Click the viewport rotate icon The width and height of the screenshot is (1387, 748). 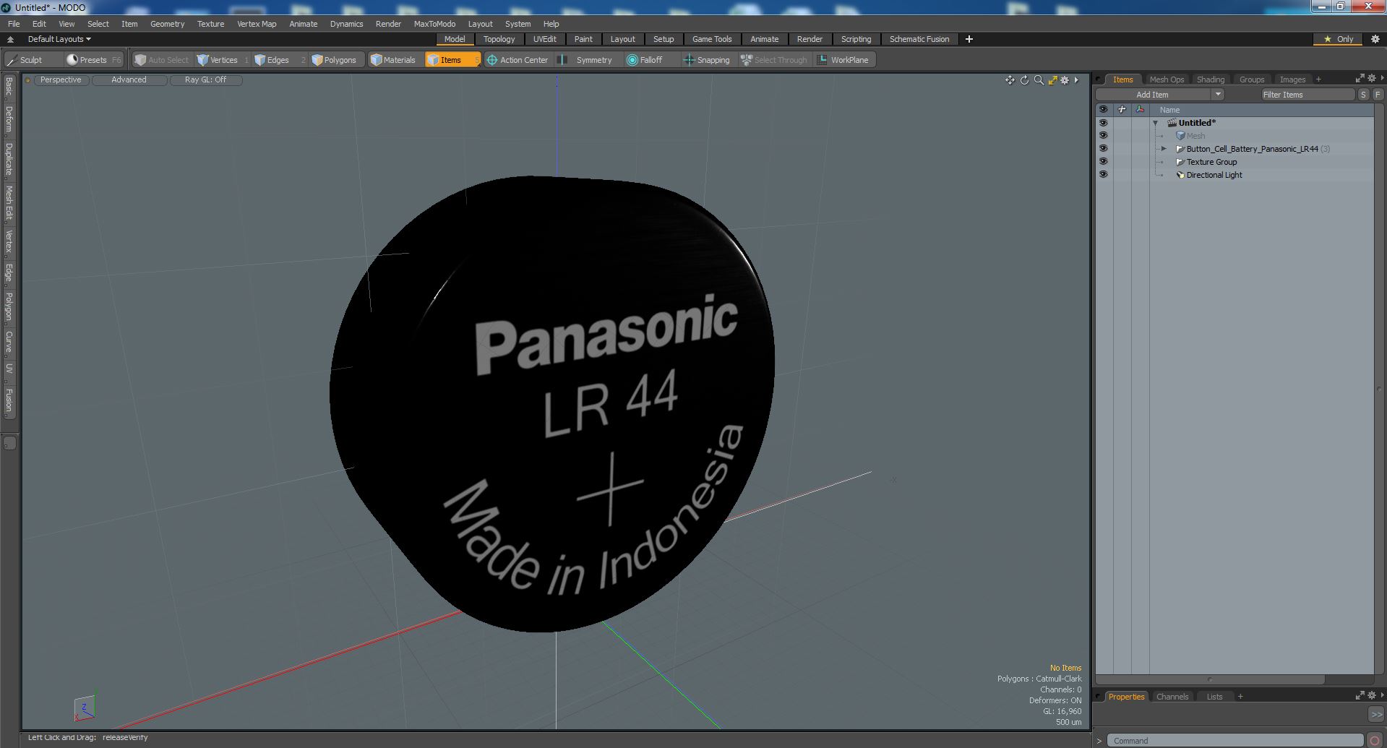[x=1024, y=80]
